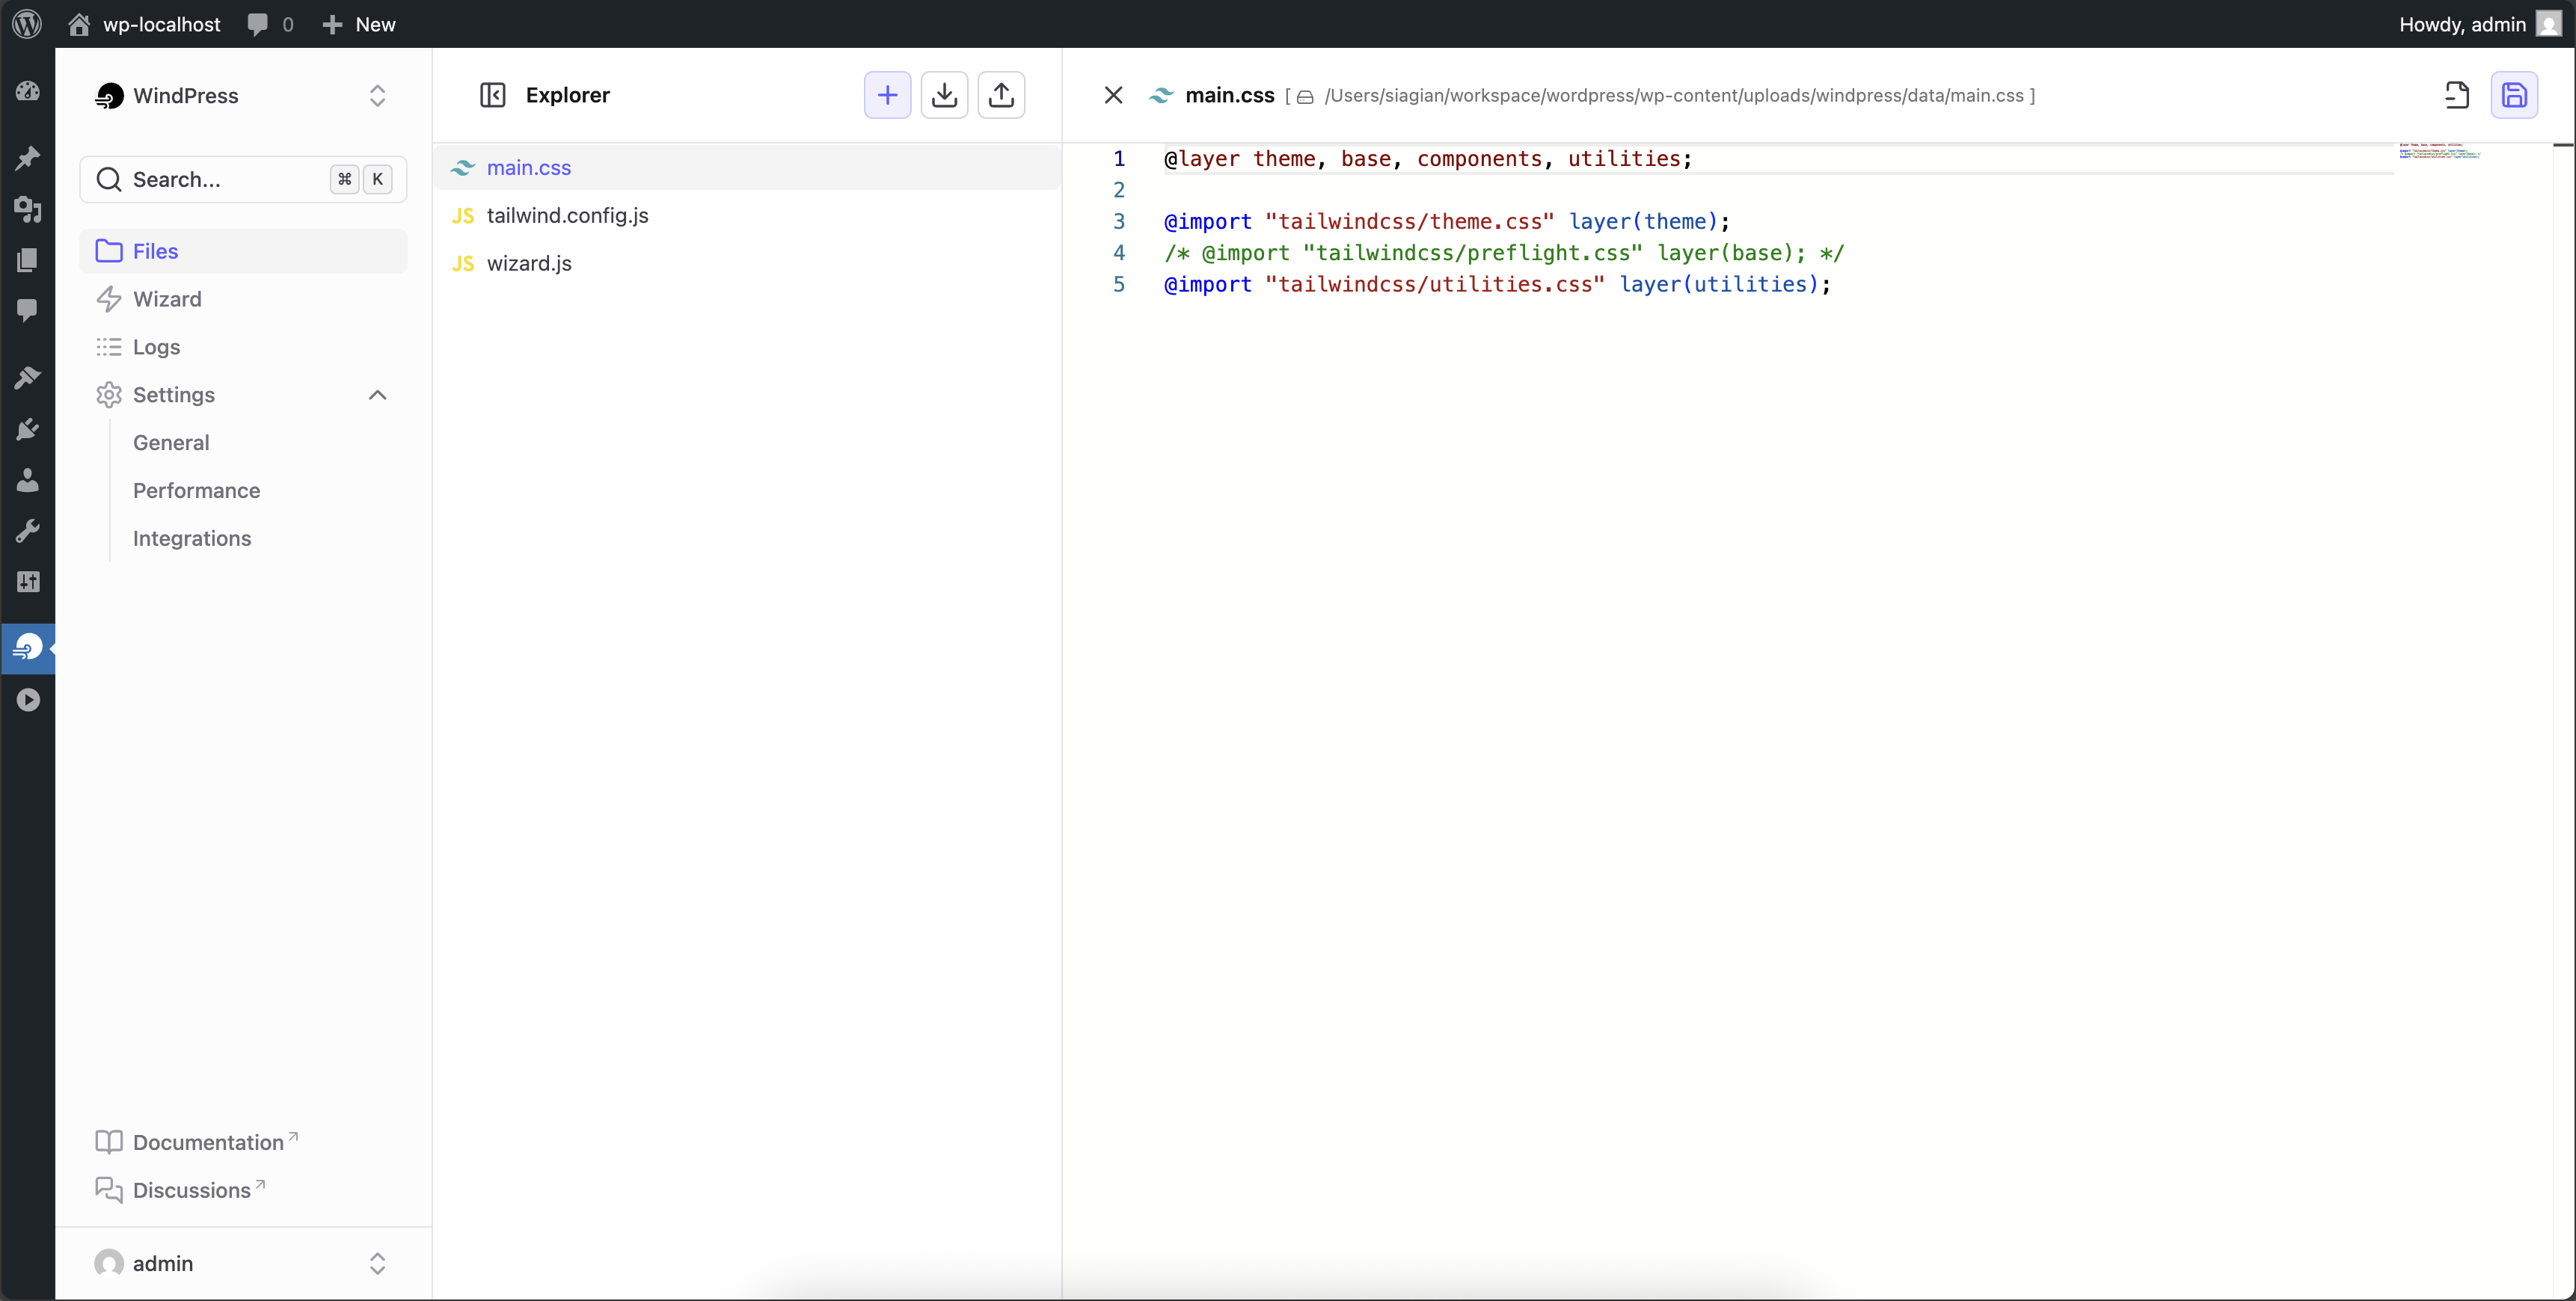Expand the admin user menu chevrons
This screenshot has height=1301, width=2576.
377,1264
